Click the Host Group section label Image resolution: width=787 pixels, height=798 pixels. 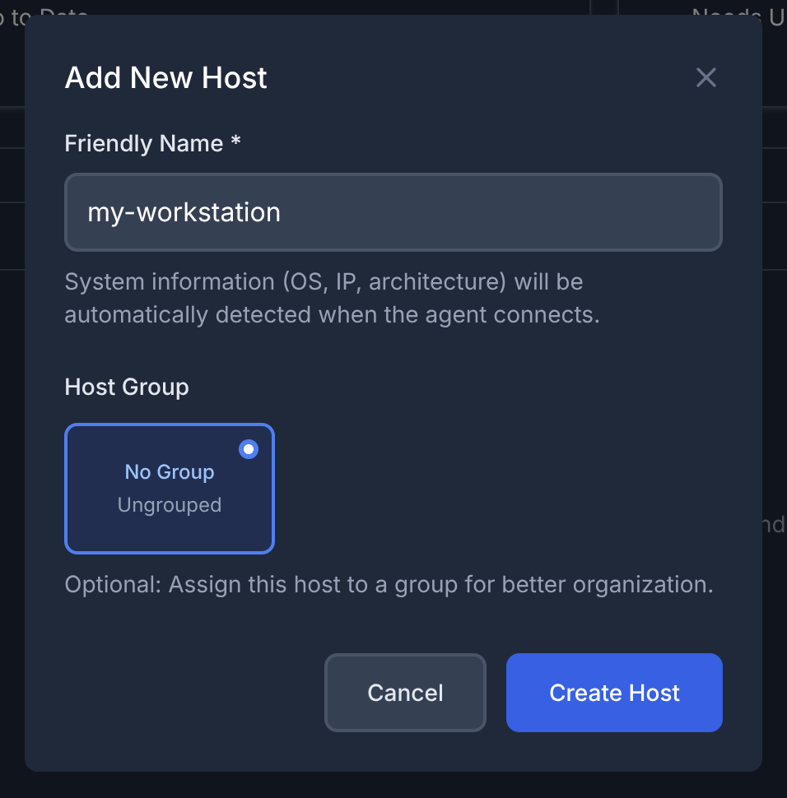[127, 387]
